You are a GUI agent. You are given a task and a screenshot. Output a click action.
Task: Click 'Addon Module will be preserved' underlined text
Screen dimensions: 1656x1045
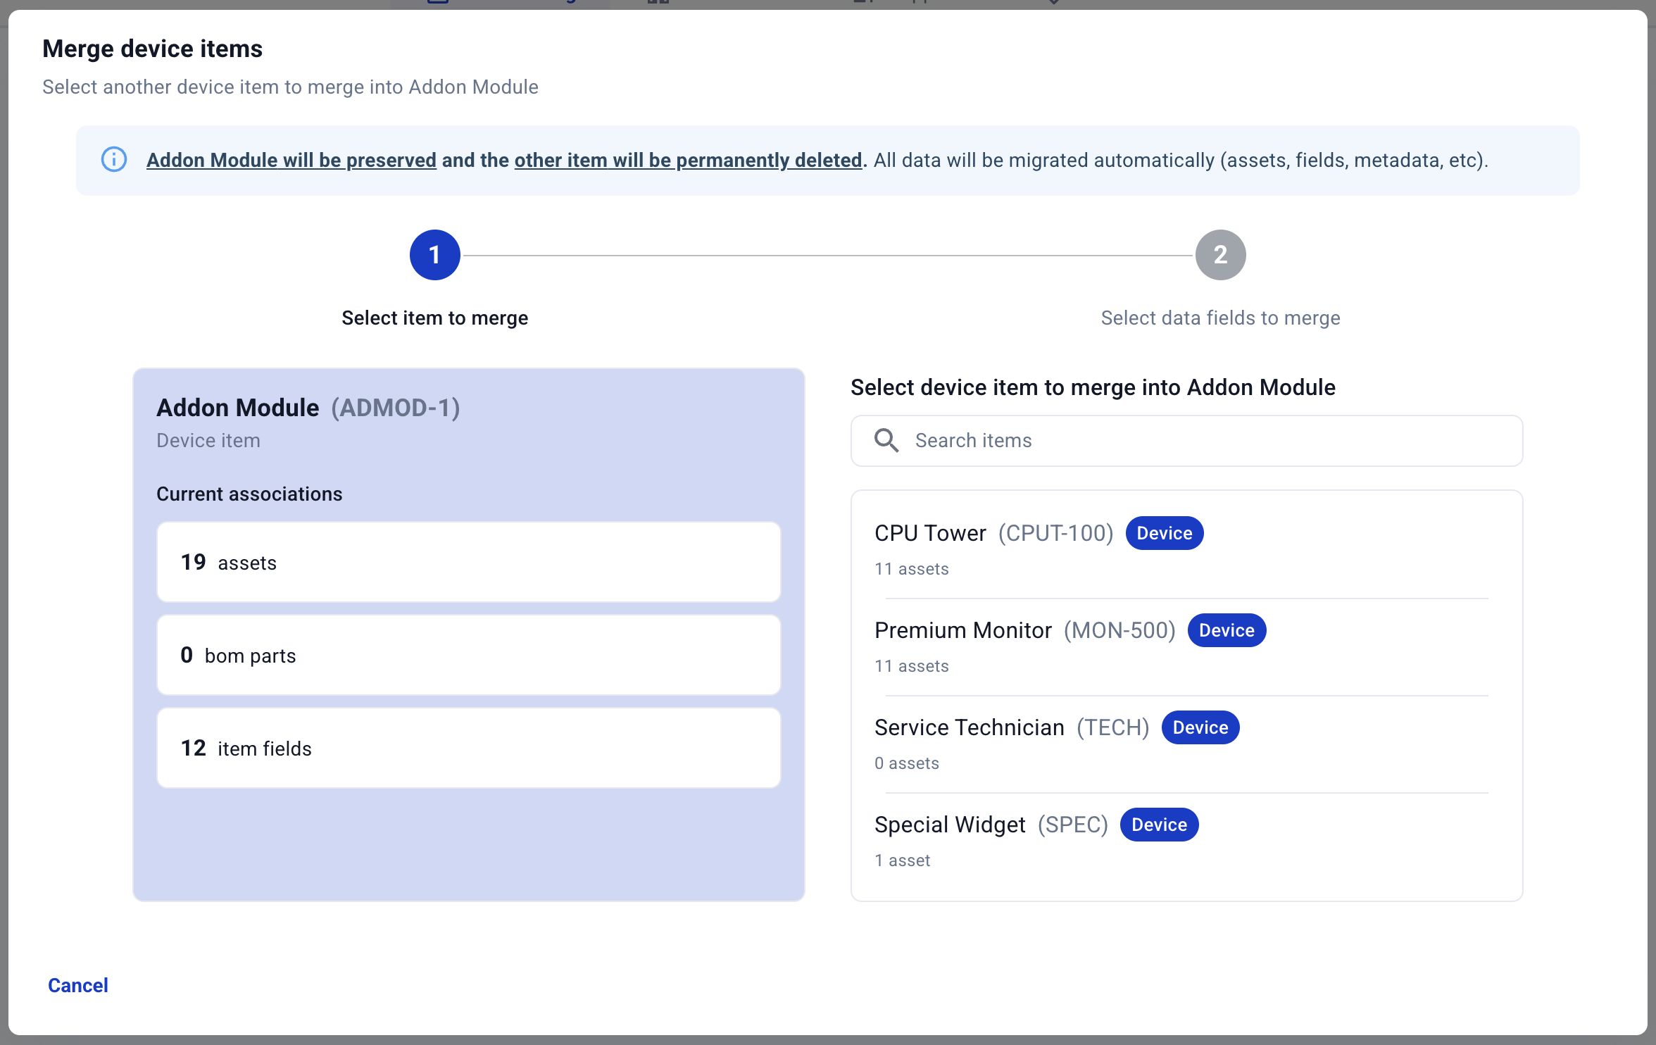pyautogui.click(x=291, y=161)
